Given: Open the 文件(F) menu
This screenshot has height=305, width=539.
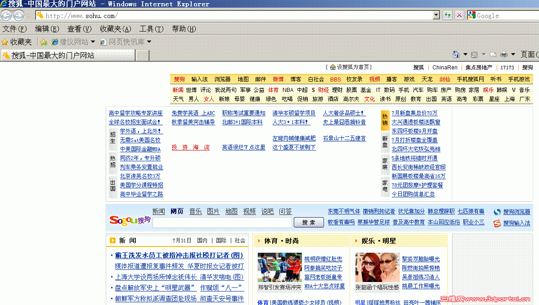Looking at the screenshot, I should click(15, 29).
